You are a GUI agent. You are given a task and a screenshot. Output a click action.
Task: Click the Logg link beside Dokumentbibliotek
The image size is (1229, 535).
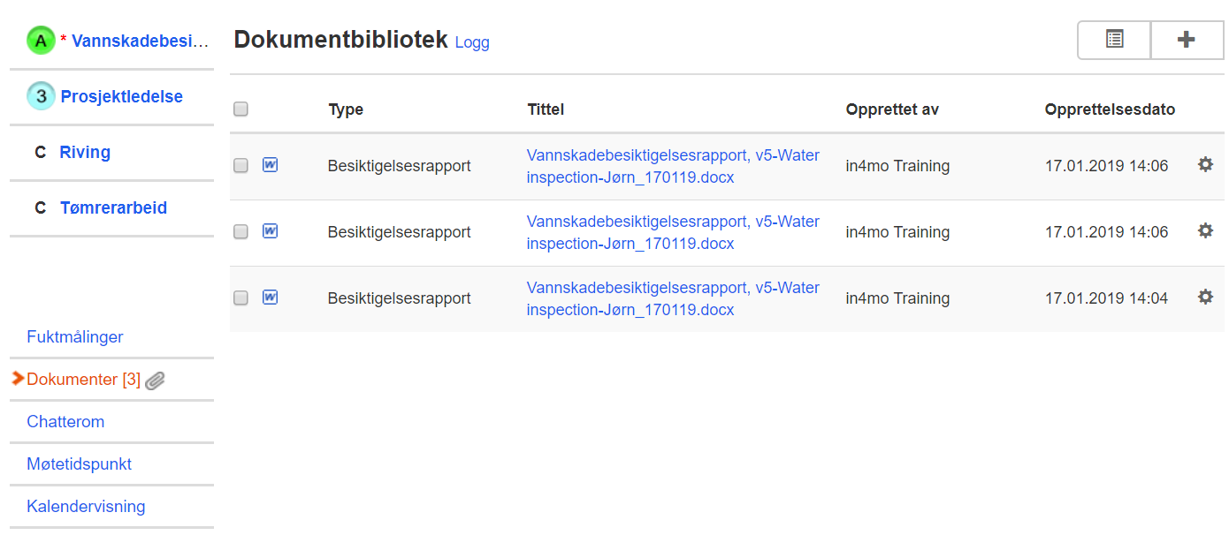[x=472, y=42]
